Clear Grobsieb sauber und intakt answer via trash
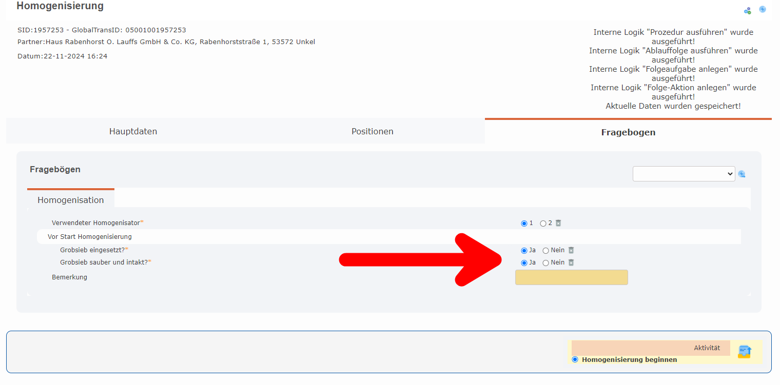780x385 pixels. (x=571, y=262)
